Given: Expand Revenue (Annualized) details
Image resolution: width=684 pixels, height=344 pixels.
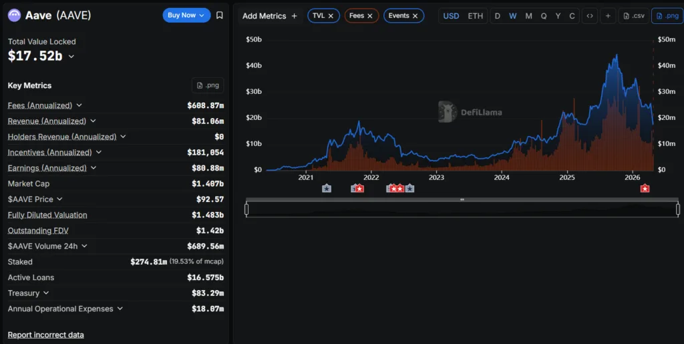Looking at the screenshot, I should (93, 121).
